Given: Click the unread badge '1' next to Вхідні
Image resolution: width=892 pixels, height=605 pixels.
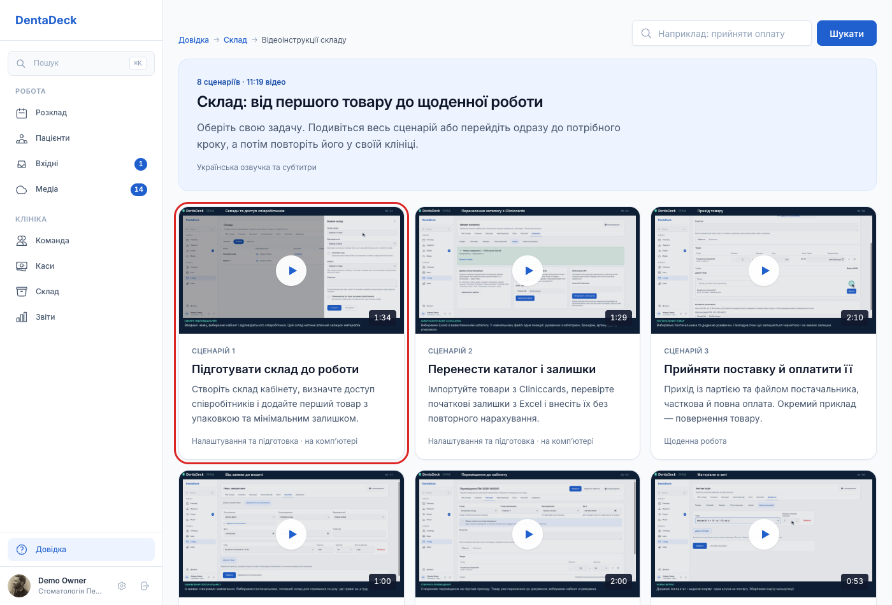Looking at the screenshot, I should 141,164.
